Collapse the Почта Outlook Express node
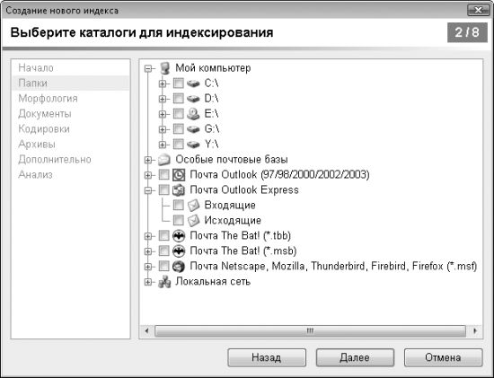 coord(148,190)
